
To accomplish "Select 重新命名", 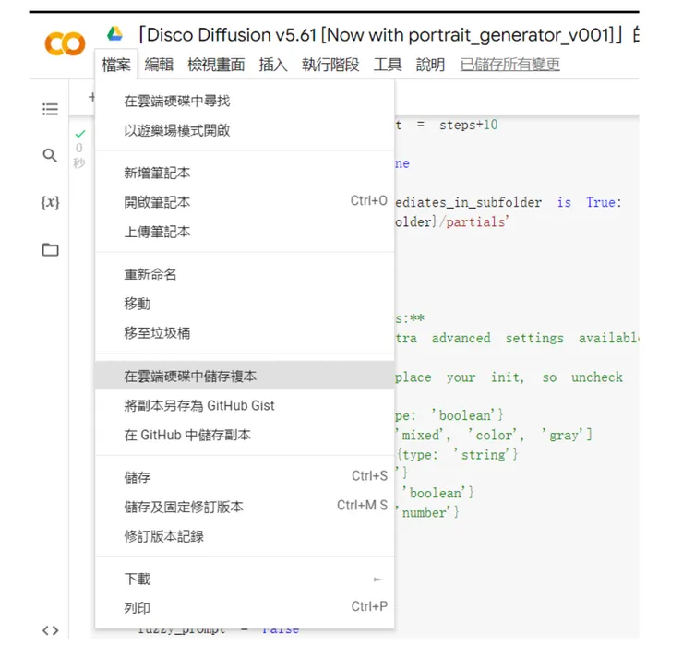I will [x=245, y=274].
